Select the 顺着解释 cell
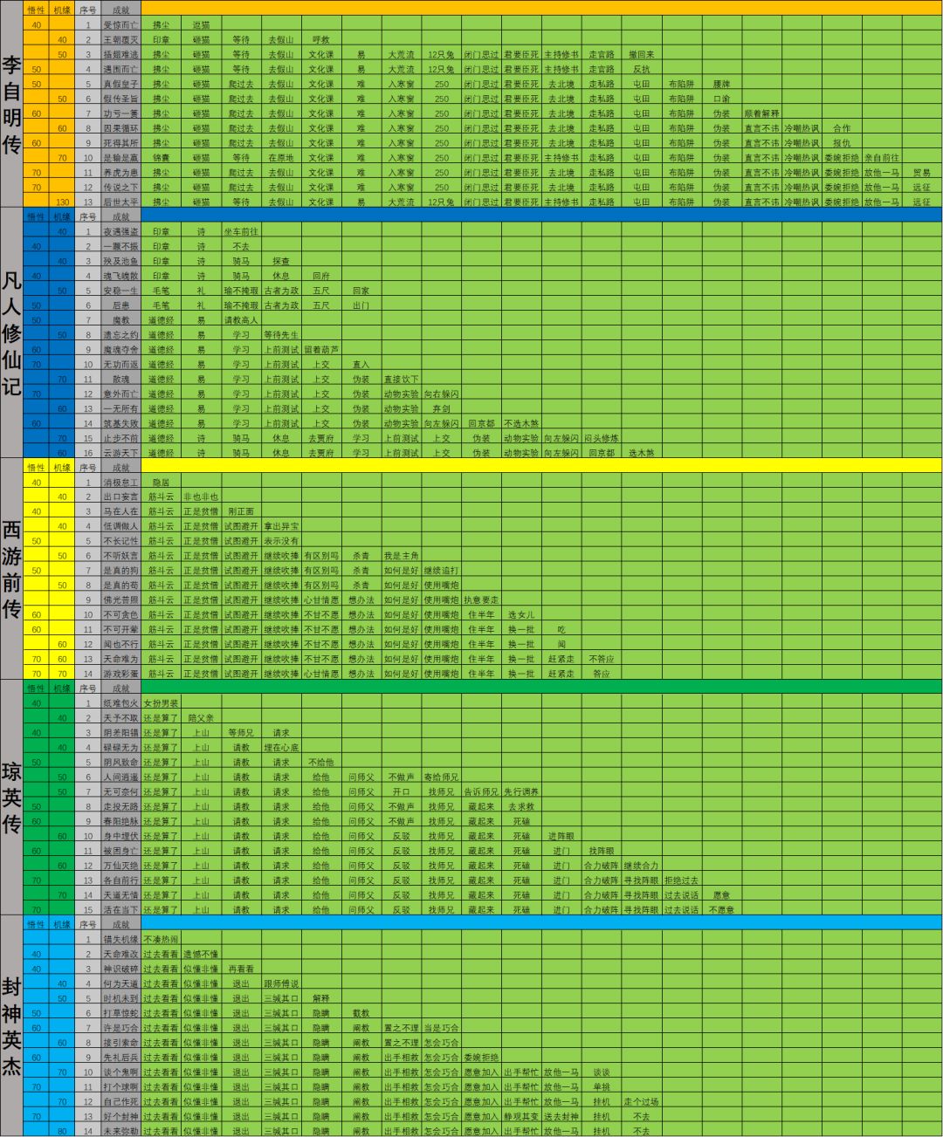Image resolution: width=943 pixels, height=1137 pixels. click(x=761, y=114)
